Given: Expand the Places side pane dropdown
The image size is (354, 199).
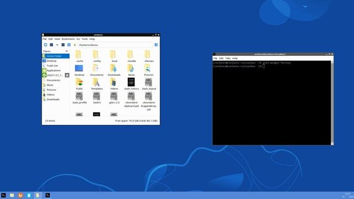Looking at the screenshot, I should pyautogui.click(x=66, y=51).
